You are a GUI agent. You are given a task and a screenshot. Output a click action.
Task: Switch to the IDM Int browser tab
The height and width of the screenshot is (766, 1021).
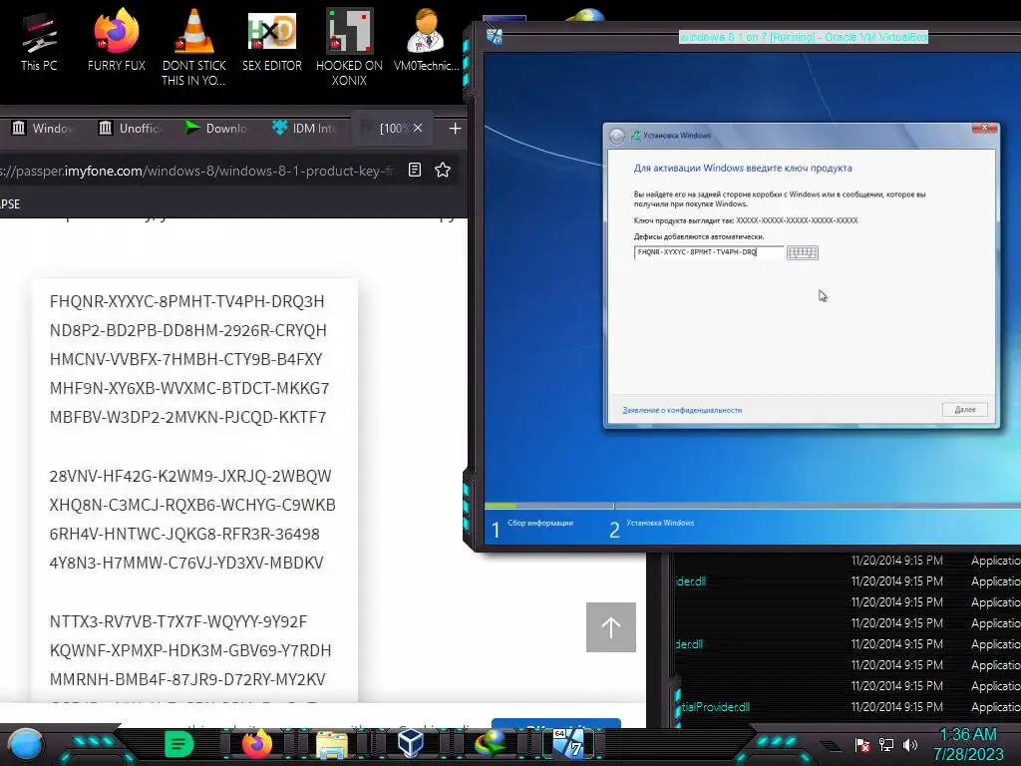coord(303,129)
